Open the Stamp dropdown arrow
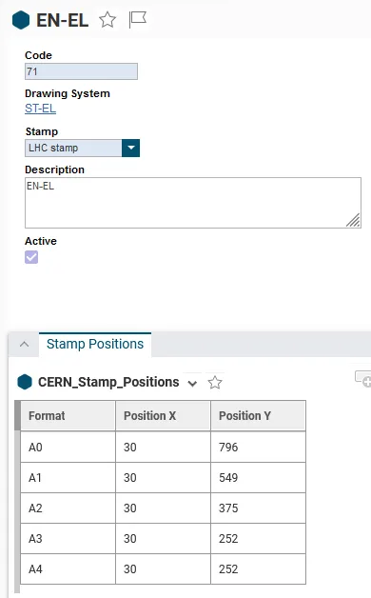This screenshot has width=371, height=598. click(130, 148)
